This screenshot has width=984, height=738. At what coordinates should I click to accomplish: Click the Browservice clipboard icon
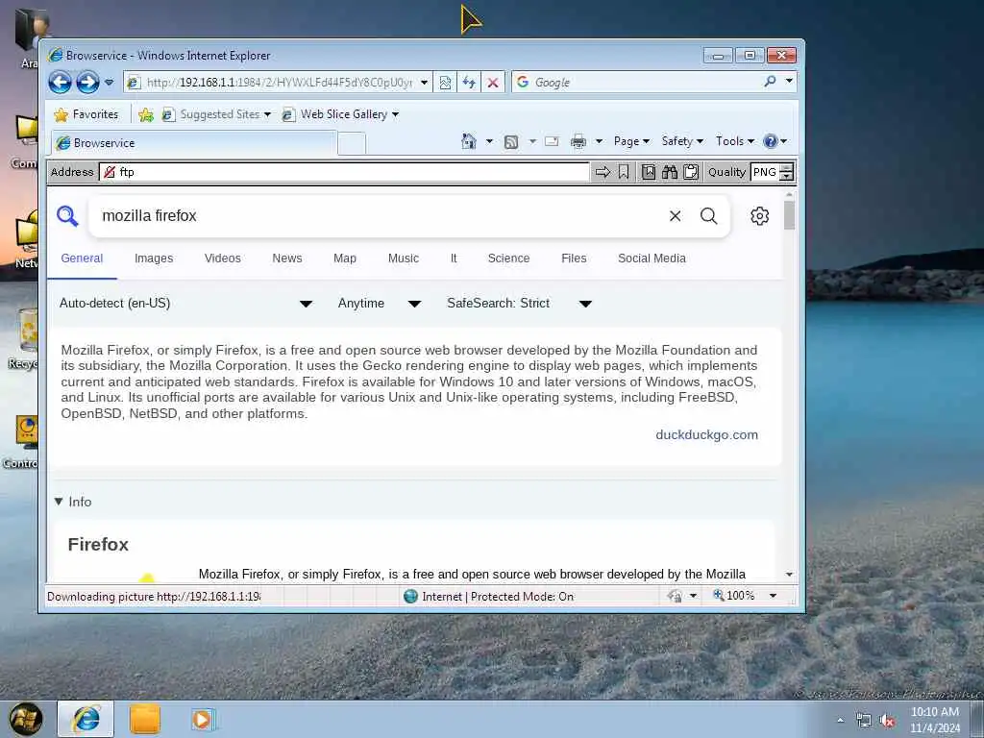click(690, 172)
